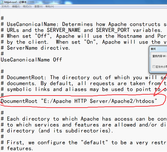Click the line '# URLs and the SERVER_NAME'
This screenshot has width=167, height=152.
[x=81, y=30]
